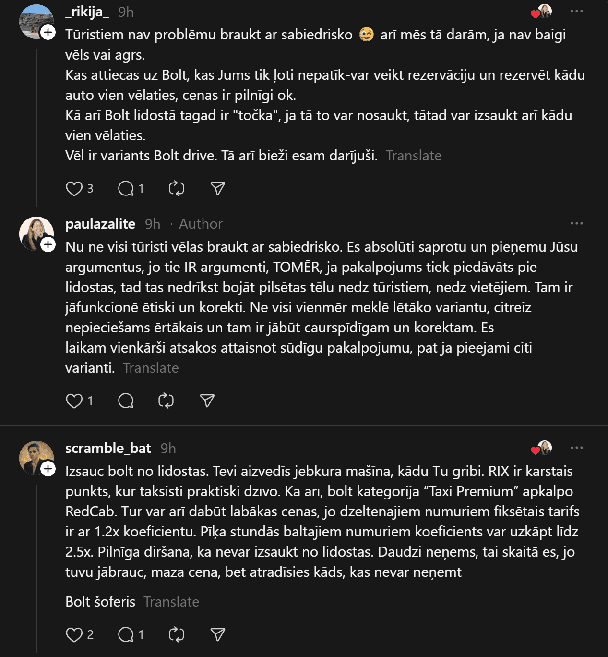The image size is (608, 657).
Task: Open scramble_bat's profile picture
Action: click(35, 457)
